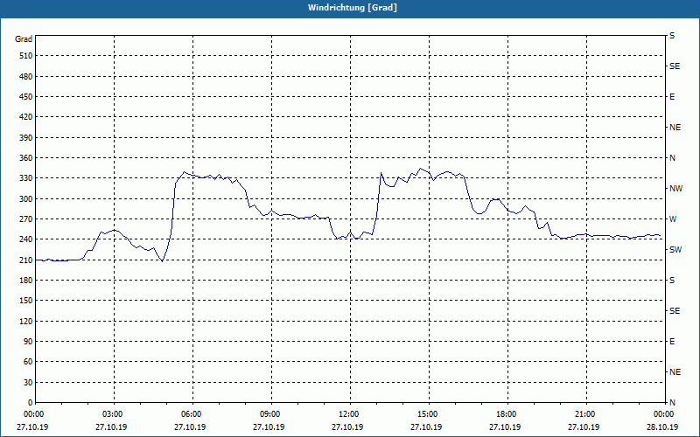
Task: Click the 30 degree axis label
Action: [x=27, y=383]
